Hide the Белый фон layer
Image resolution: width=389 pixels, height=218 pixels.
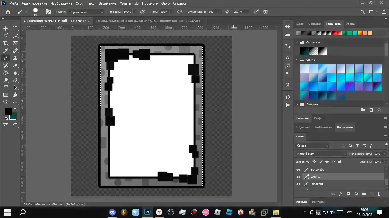click(298, 170)
